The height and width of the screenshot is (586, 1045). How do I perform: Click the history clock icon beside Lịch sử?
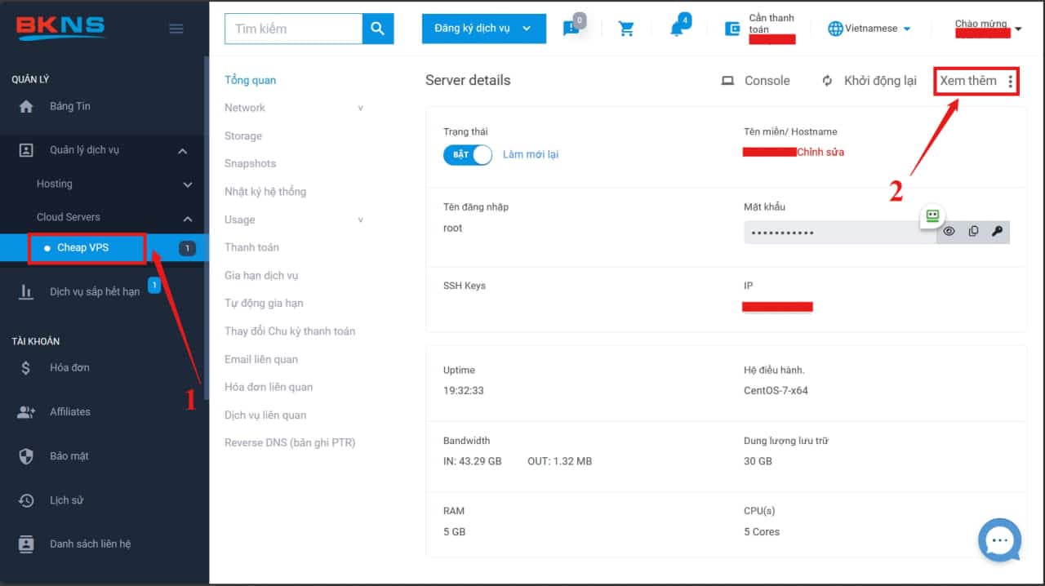(26, 500)
